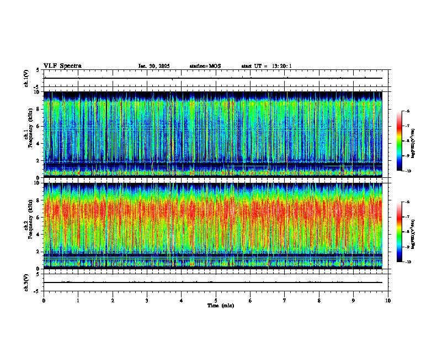Screen dimensions: 437x337
Task: Click the ch.2 spectrogram color scale bar
Action: click(x=399, y=232)
